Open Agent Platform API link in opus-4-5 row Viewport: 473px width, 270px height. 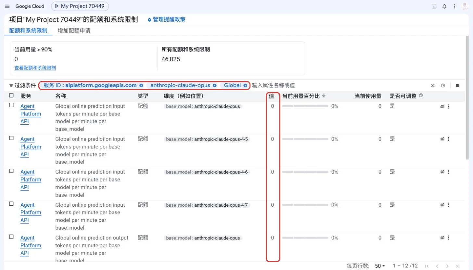[31, 147]
